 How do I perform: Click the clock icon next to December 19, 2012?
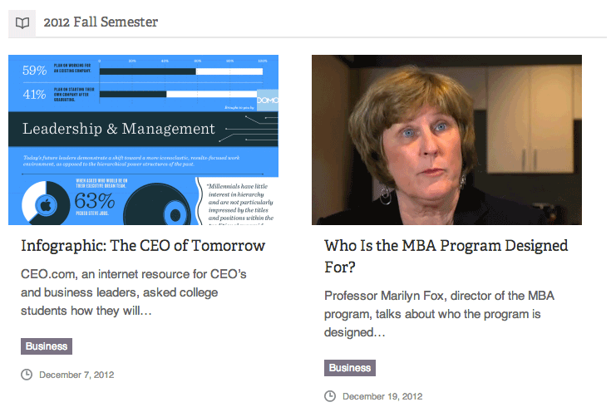pyautogui.click(x=330, y=396)
